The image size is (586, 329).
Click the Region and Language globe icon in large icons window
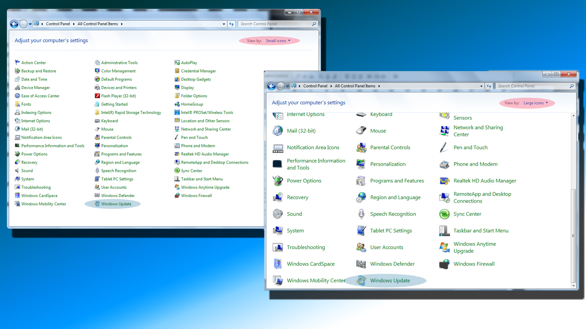point(361,197)
